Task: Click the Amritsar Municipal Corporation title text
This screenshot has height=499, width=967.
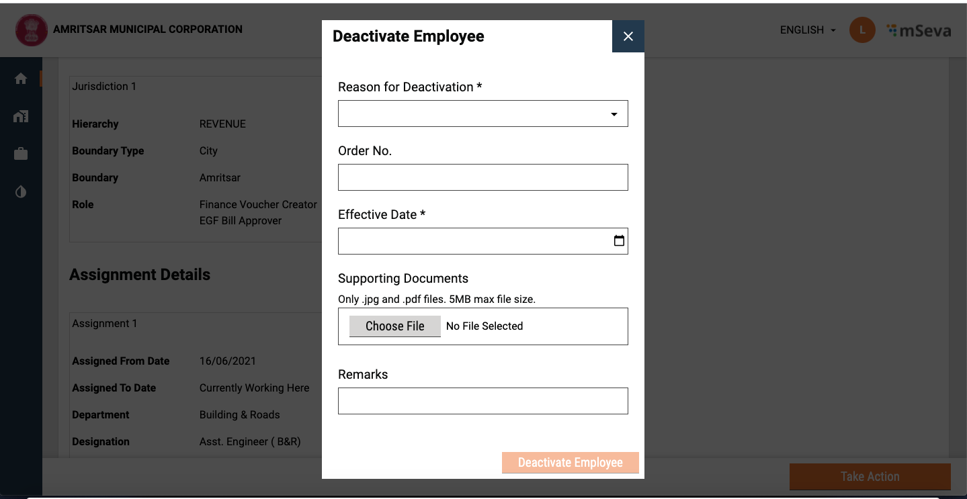Action: point(148,30)
